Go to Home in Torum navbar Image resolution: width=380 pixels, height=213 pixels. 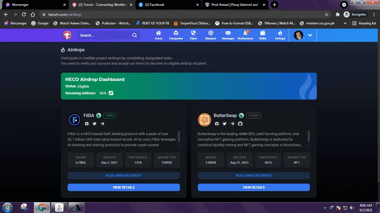click(159, 35)
